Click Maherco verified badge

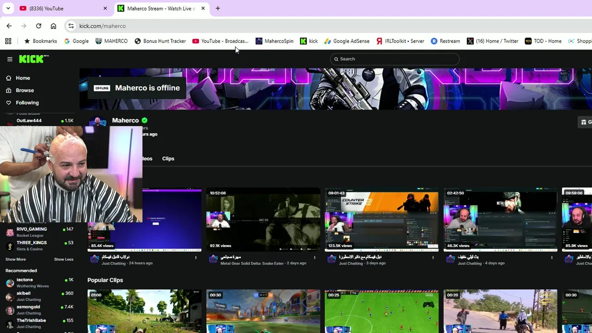coord(144,120)
